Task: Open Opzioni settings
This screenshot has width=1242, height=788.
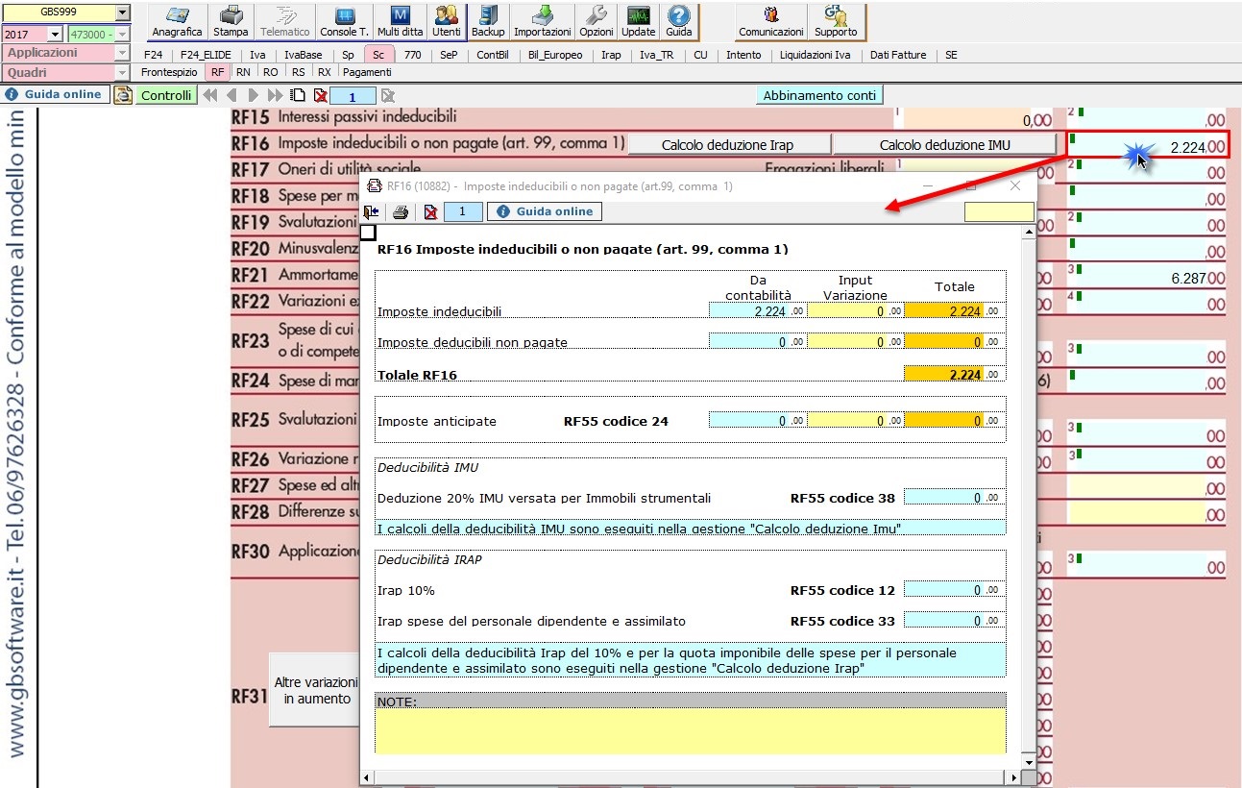Action: (x=597, y=21)
